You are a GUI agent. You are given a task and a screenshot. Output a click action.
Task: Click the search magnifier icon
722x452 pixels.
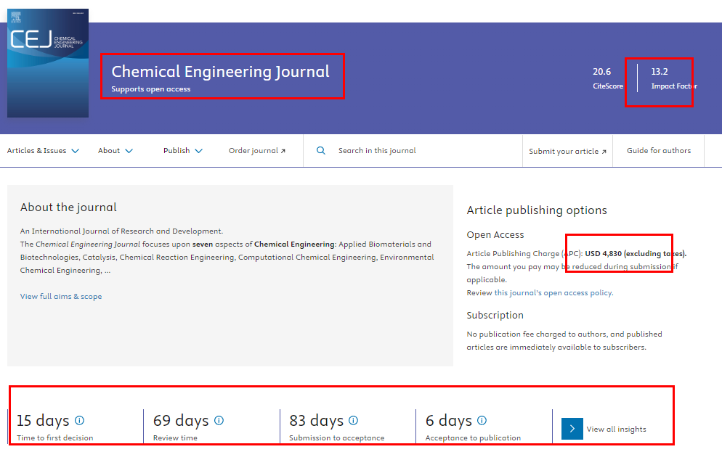(x=321, y=151)
